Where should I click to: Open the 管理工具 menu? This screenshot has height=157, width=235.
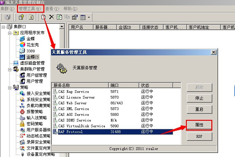click(x=30, y=9)
